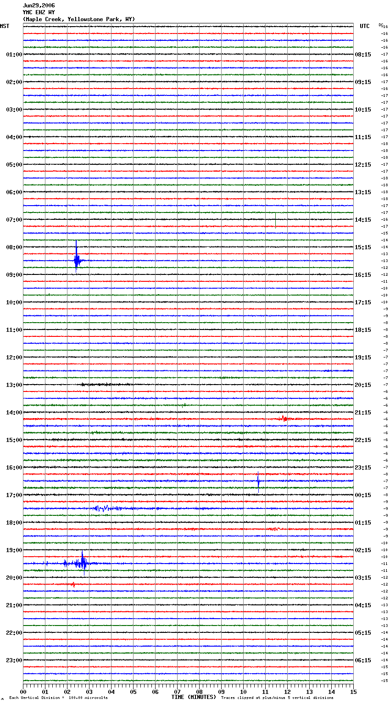Click the 00:15 UTC time label
Image resolution: width=390 pixels, height=704 pixels.
[363, 495]
